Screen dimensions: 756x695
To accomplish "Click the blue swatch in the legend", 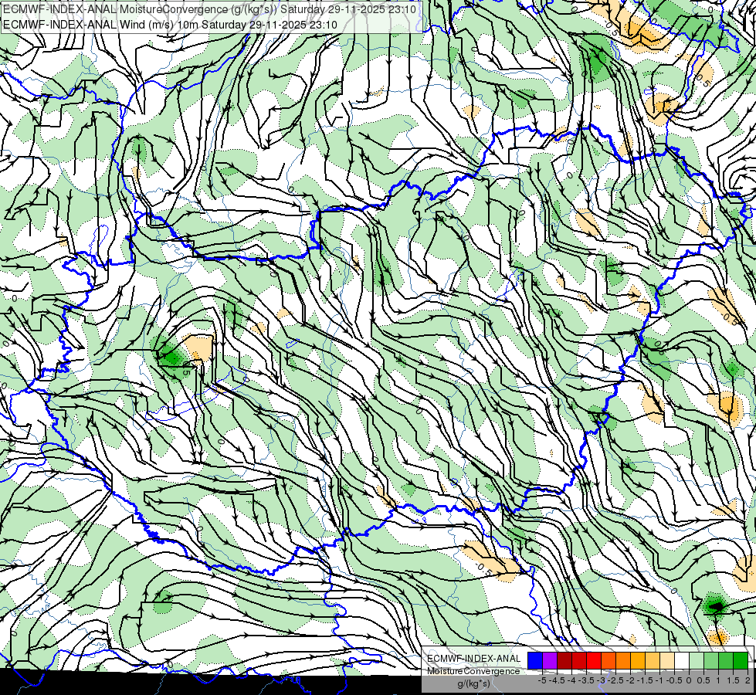I will tap(535, 660).
